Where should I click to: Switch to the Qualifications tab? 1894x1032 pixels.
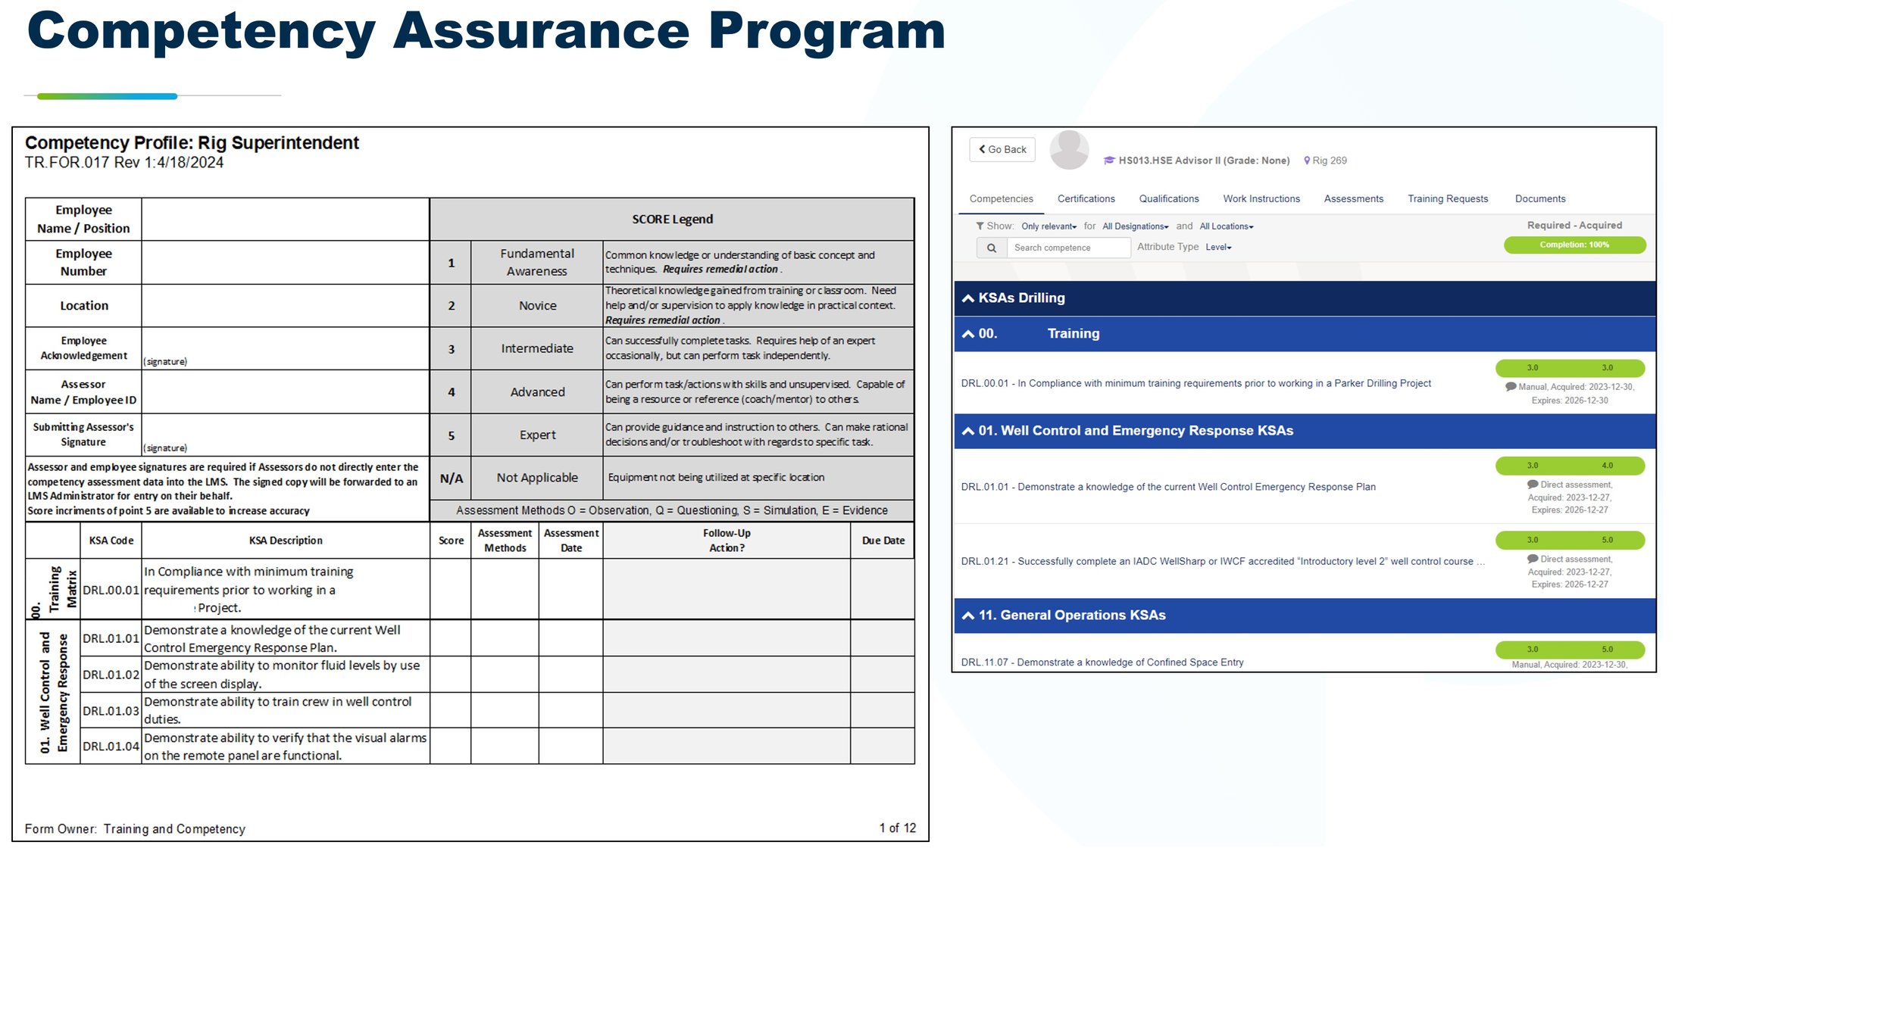[1168, 198]
